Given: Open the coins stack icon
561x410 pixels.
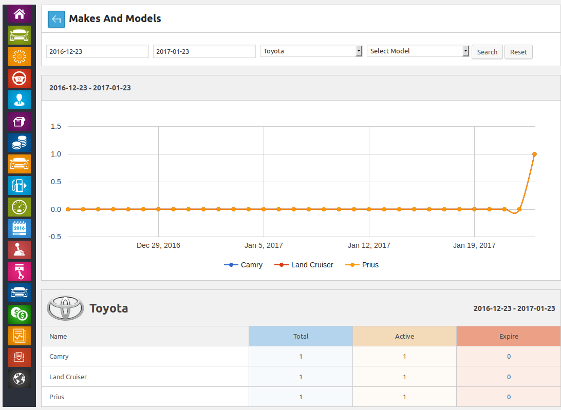Looking at the screenshot, I should (20, 143).
